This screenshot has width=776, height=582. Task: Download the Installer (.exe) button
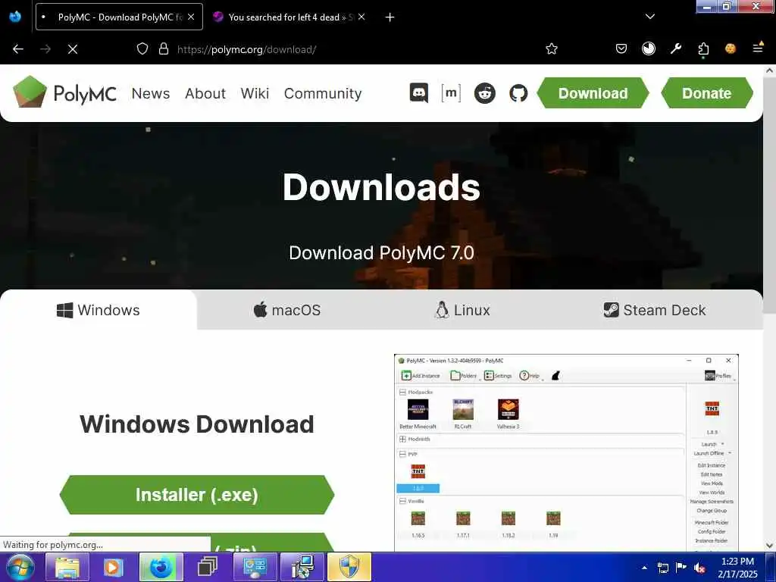(197, 495)
